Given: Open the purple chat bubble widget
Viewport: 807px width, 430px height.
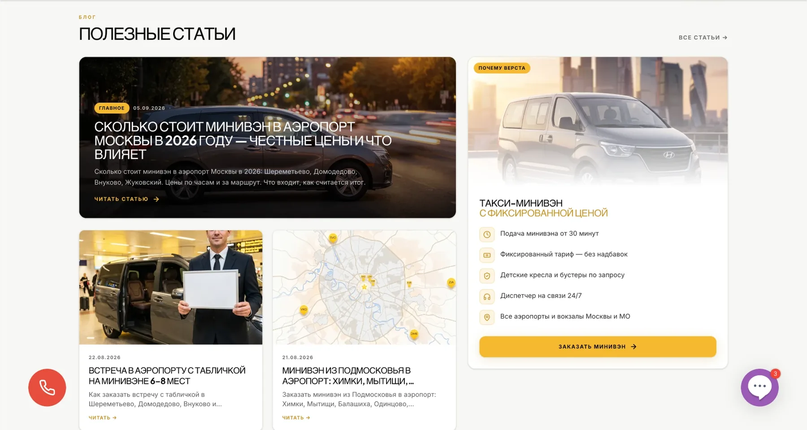Looking at the screenshot, I should click(x=759, y=387).
